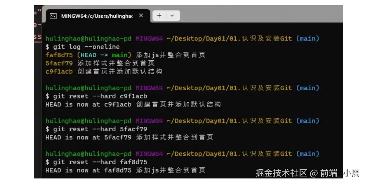The height and width of the screenshot is (184, 366).
Task: Close the MINGW64 terminal tab
Action: pos(141,16)
